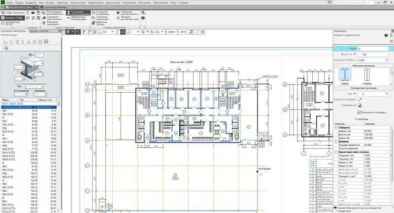Image resolution: width=394 pixels, height=213 pixels.
Task: Click the Смена точки вставки icon
Action: point(360,99)
